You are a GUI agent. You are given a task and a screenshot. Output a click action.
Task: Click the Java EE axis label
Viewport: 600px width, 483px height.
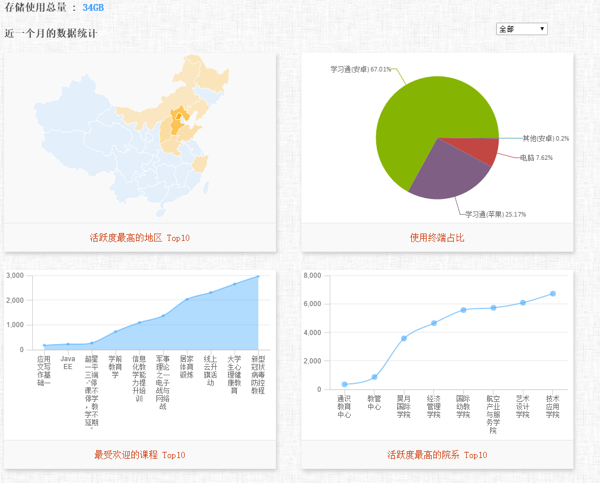(x=68, y=363)
